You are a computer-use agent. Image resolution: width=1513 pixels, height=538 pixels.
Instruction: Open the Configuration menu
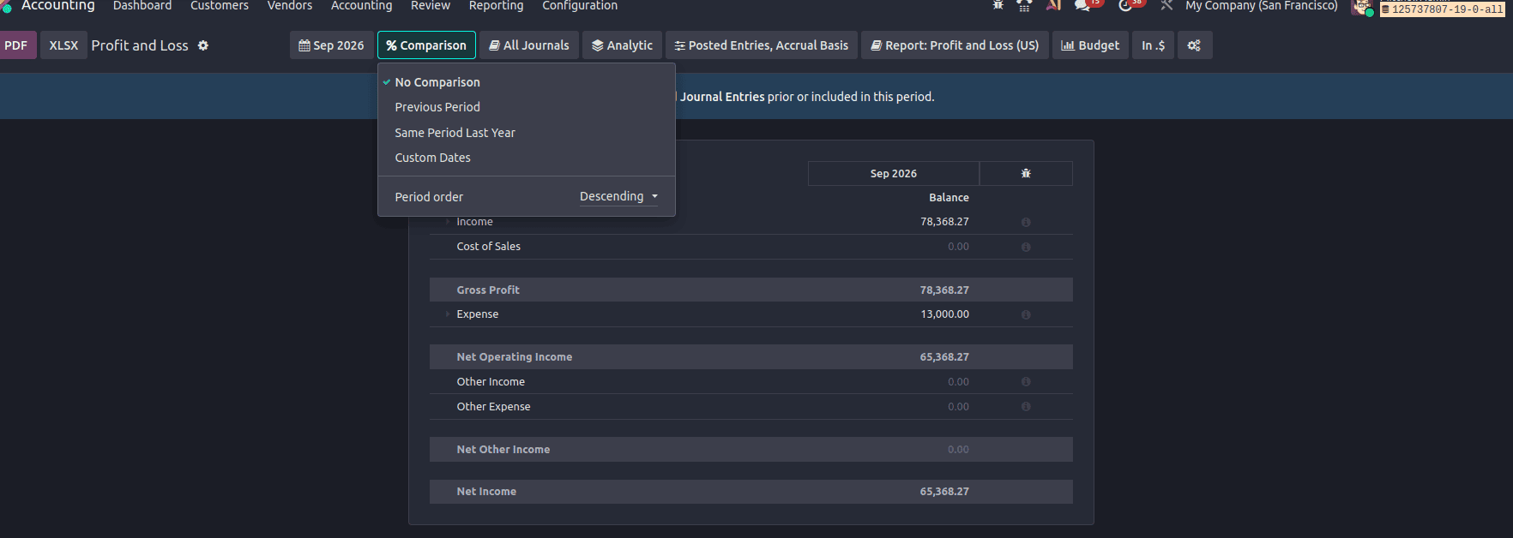[580, 6]
